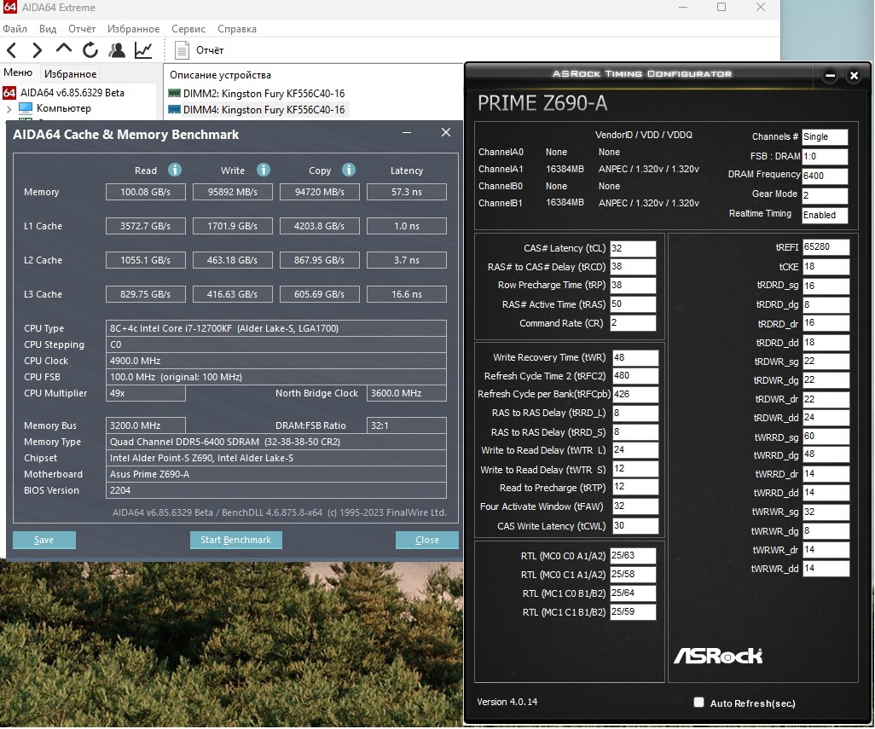Screen dimensions: 875x729
Task: Open the user profile toolbar icon
Action: 117,50
